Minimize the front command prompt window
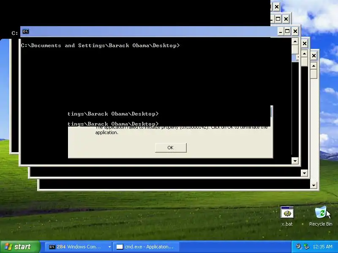 280,31
